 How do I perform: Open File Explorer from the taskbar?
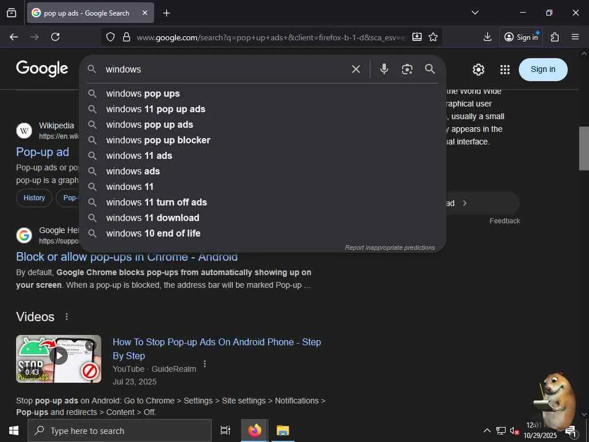tap(283, 430)
